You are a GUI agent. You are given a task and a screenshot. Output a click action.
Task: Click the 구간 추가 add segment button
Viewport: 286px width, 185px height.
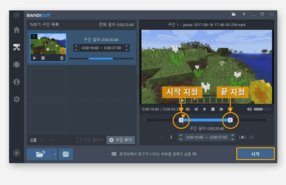(121, 140)
